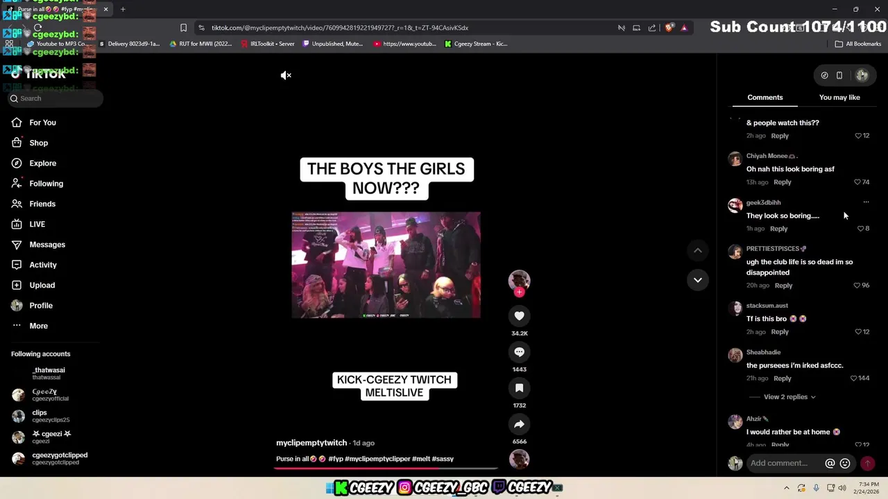Click #myclipemptyclipper hashtag in caption
Image resolution: width=888 pixels, height=499 pixels.
[x=377, y=459]
